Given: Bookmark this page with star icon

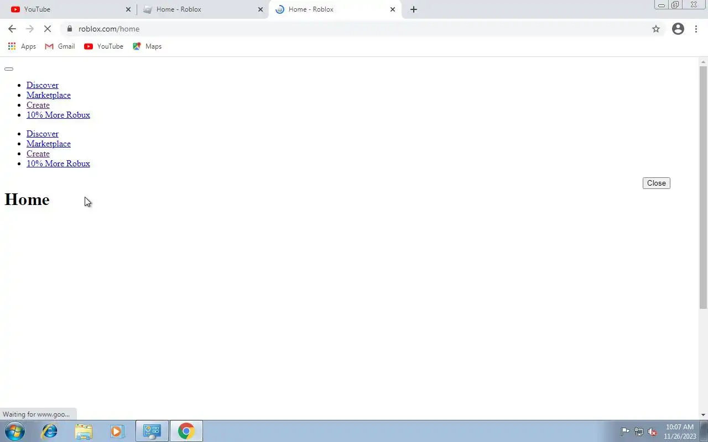Looking at the screenshot, I should coord(656,29).
